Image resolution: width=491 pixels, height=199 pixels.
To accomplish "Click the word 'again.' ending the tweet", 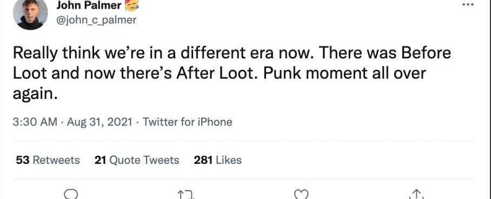I will click(35, 94).
